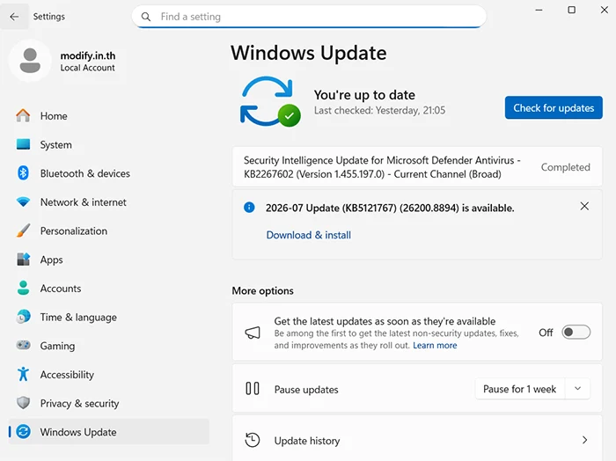Image resolution: width=616 pixels, height=461 pixels.
Task: Open the user profile avatar
Action: click(x=30, y=61)
